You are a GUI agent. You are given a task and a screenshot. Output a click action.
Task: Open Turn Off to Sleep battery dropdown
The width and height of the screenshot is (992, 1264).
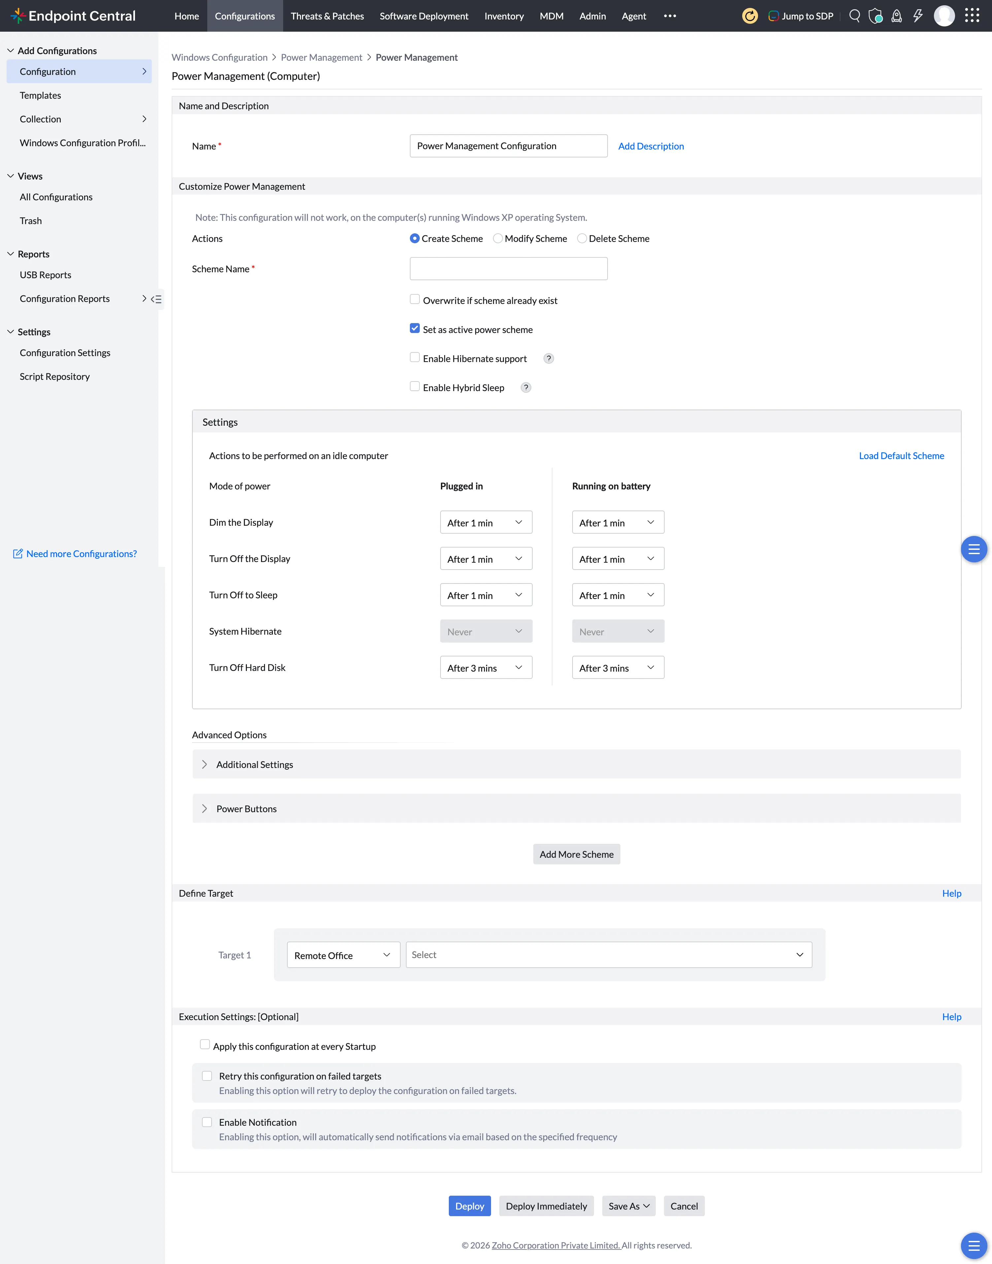click(618, 595)
